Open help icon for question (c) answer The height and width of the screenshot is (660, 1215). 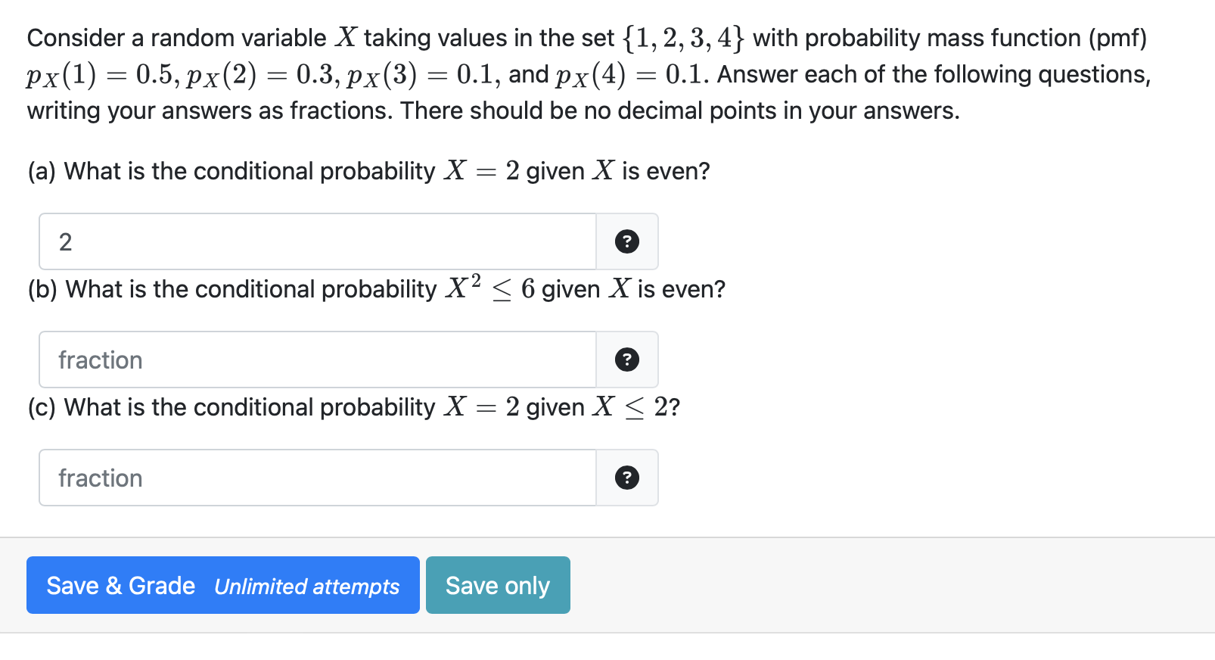626,478
